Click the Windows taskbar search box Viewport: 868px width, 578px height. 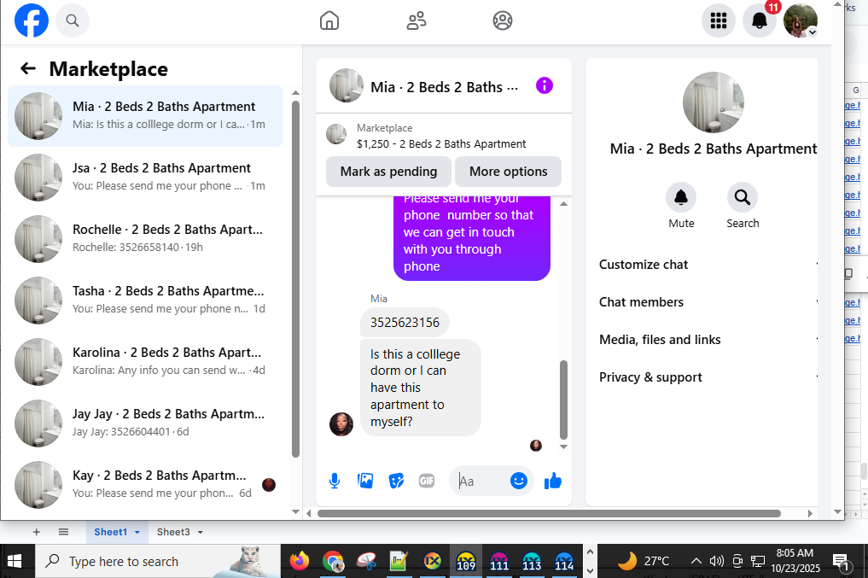[157, 562]
